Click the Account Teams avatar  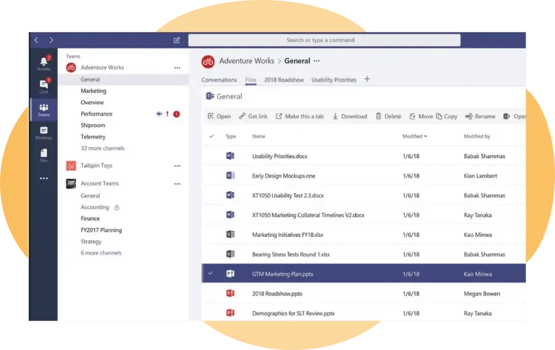pos(71,183)
